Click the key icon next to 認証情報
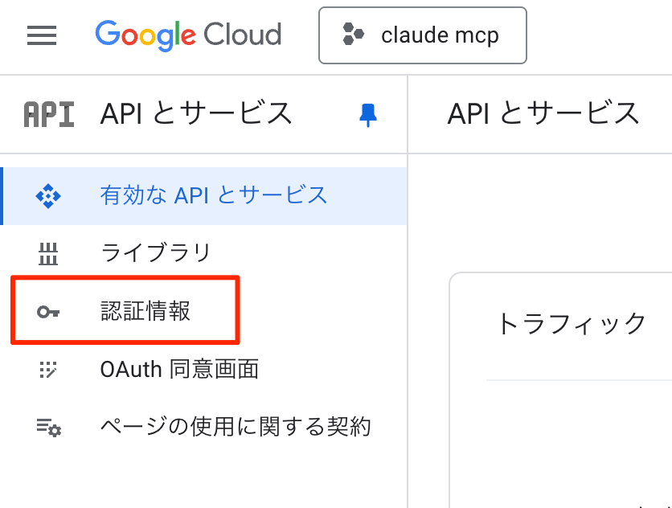Viewport: 672px width, 508px height. (x=48, y=312)
